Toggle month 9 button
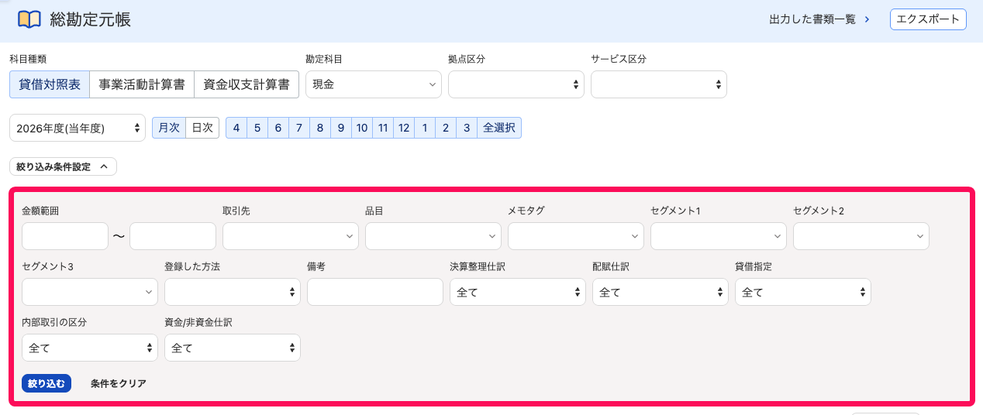Screen dimensions: 983x415 341,128
